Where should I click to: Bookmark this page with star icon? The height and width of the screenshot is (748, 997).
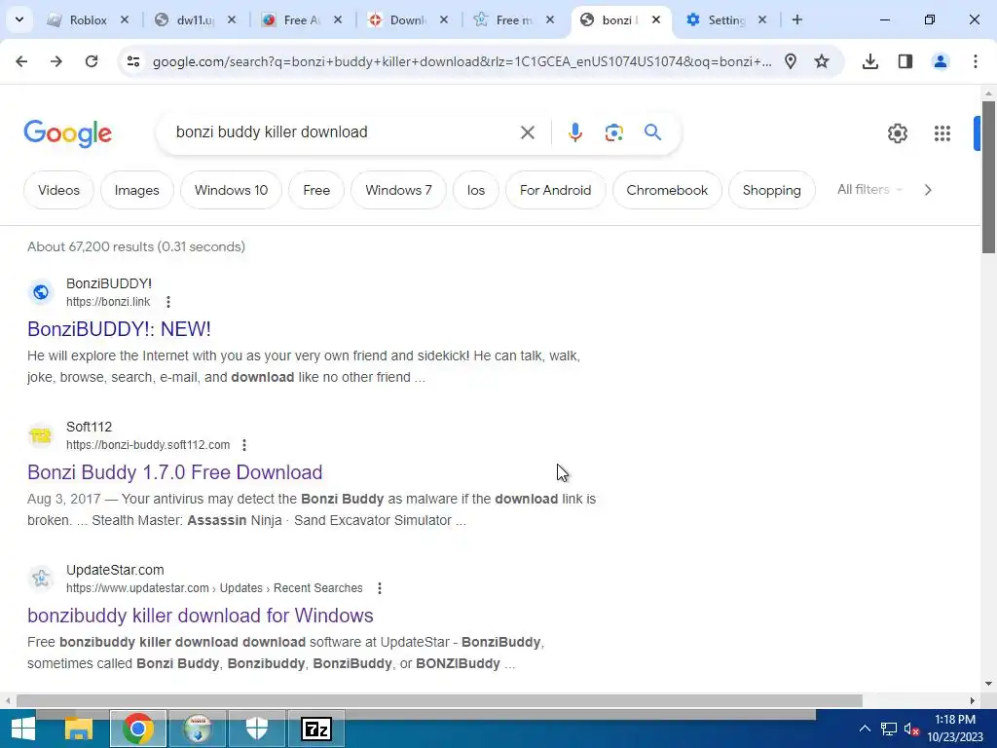[x=822, y=61]
